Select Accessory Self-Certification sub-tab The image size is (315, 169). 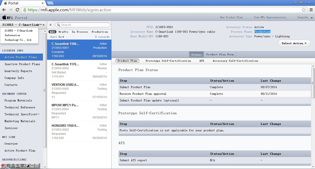[235, 61]
